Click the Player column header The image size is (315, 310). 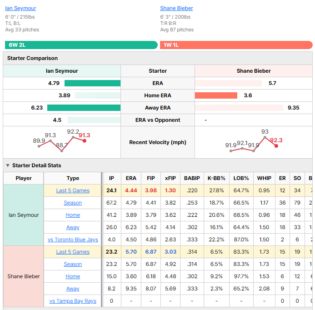[x=24, y=178]
